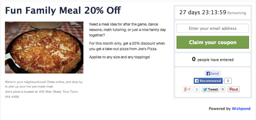Share via the Tweet button
The width and height of the screenshot is (256, 120).
(210, 89)
